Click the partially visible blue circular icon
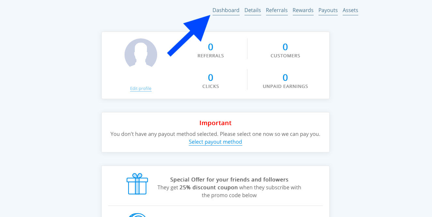 tap(137, 215)
